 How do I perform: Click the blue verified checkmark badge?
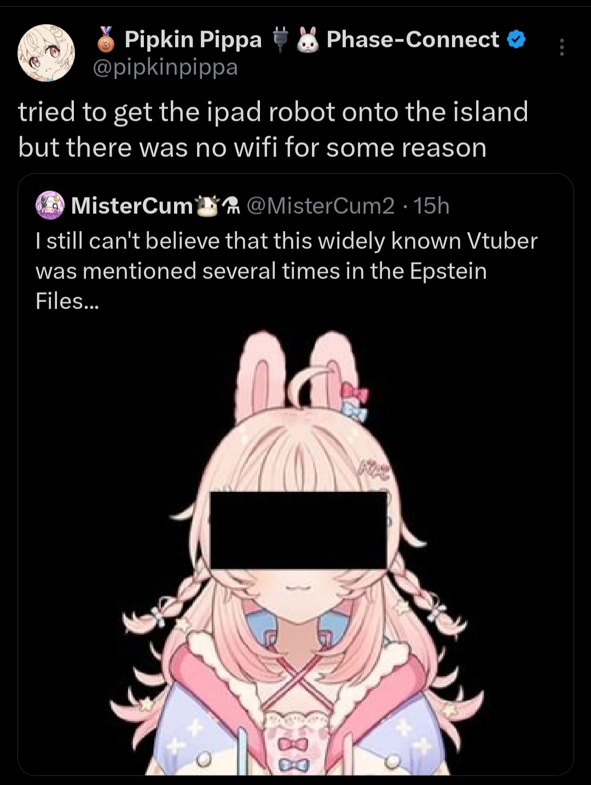(x=517, y=39)
